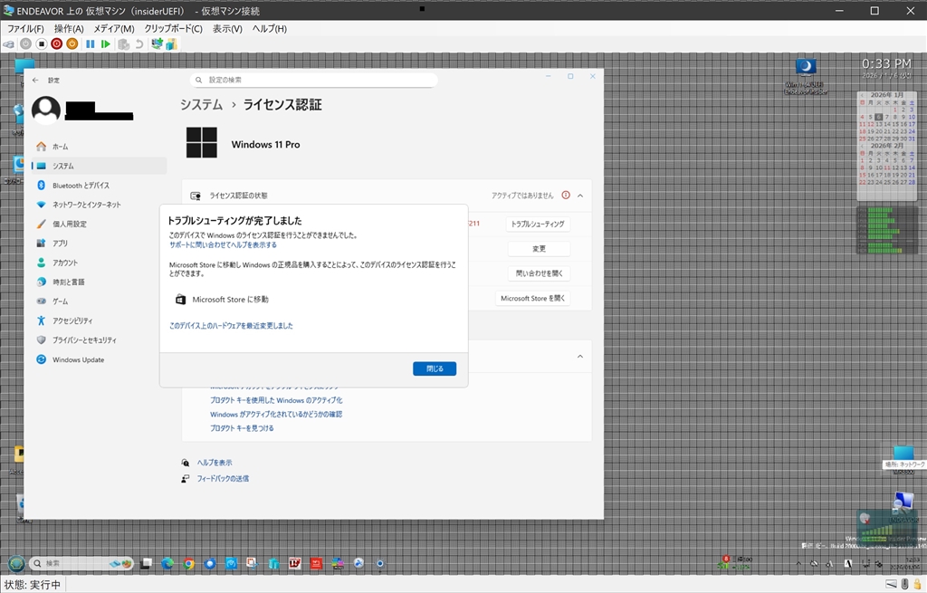
Task: Click フィードバックの送信 link
Action: pyautogui.click(x=223, y=479)
